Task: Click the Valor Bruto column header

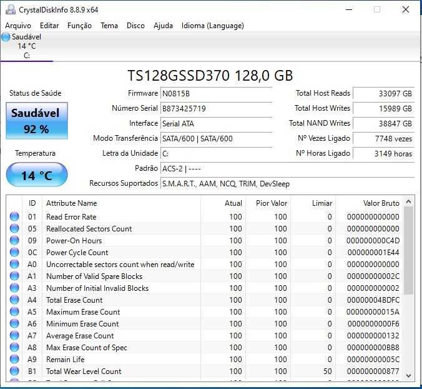Action: (370, 203)
